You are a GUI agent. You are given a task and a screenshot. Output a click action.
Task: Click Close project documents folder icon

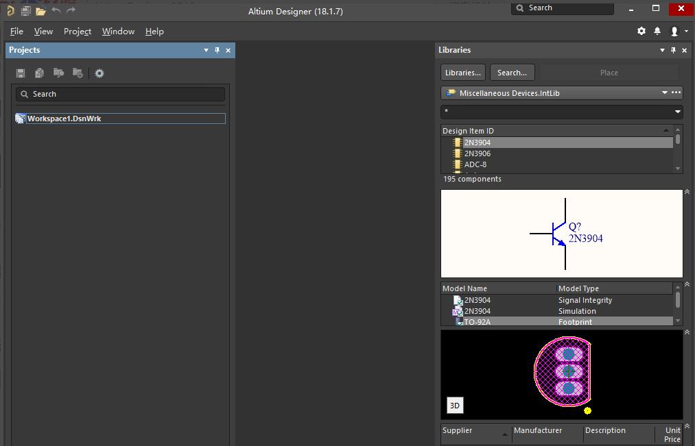(x=78, y=73)
